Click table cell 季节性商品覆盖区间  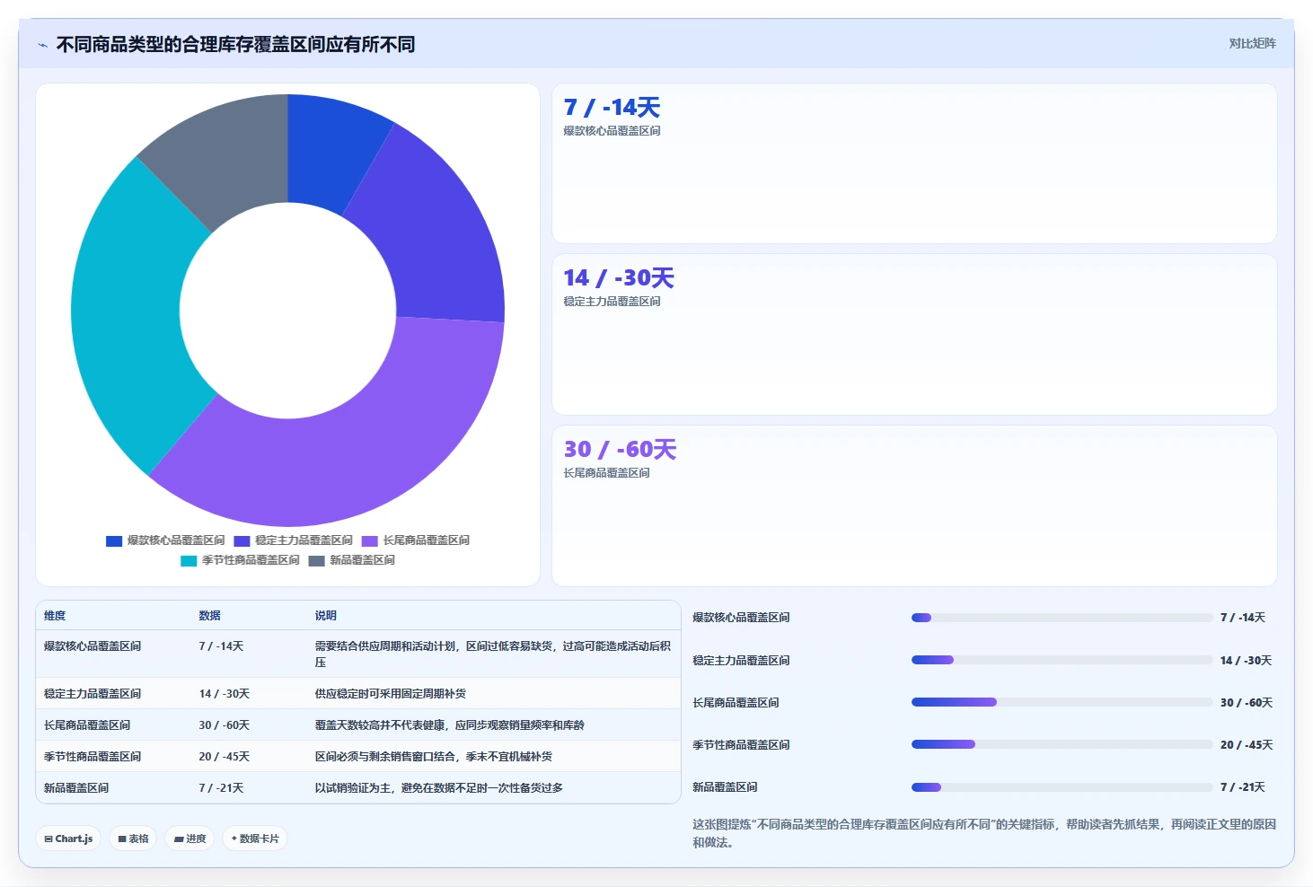click(x=93, y=757)
